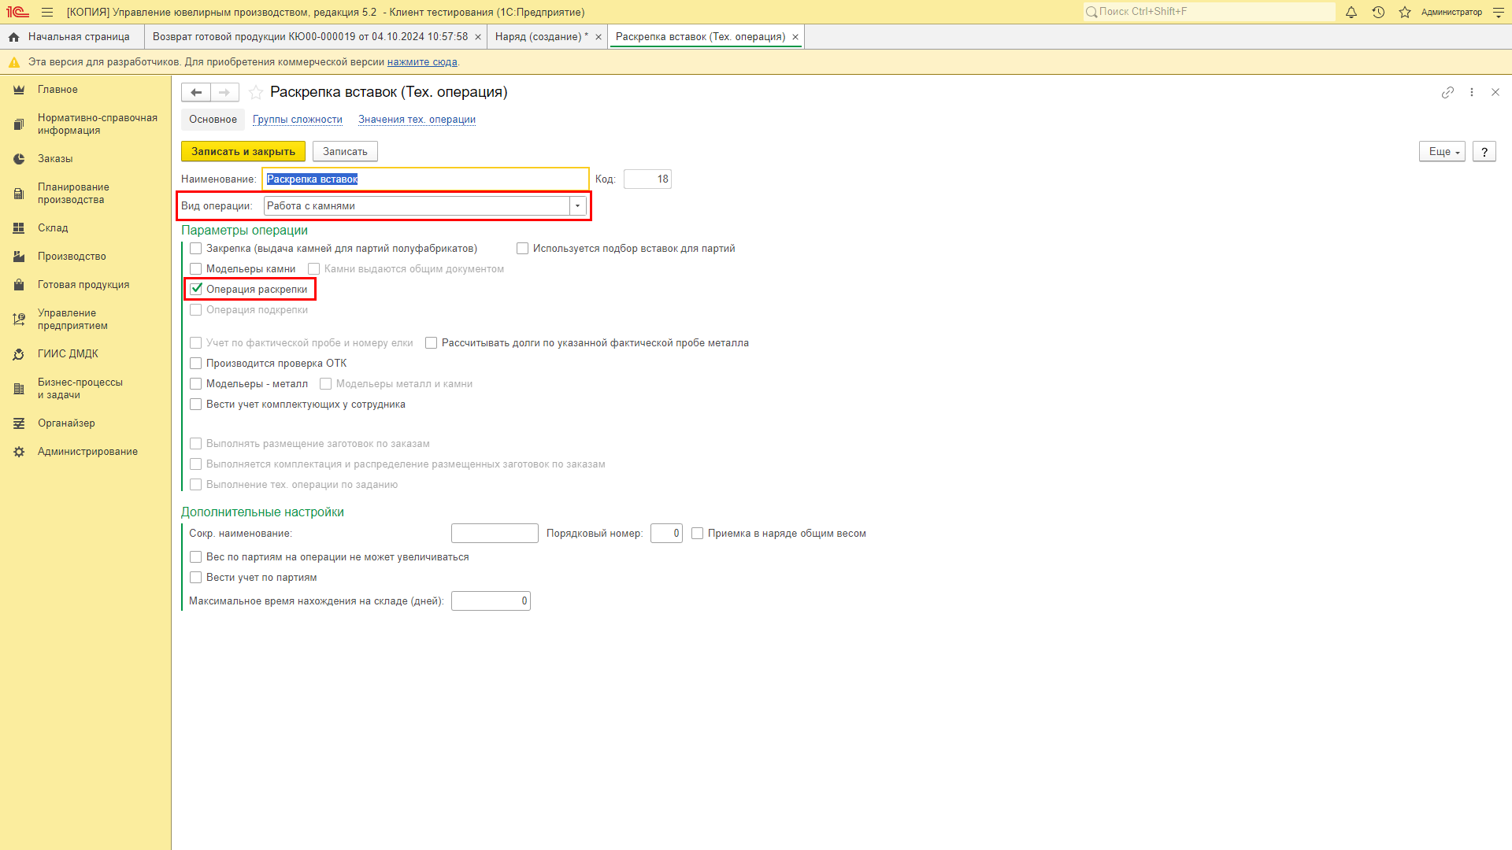
Task: Open history clock icon
Action: [x=1378, y=12]
